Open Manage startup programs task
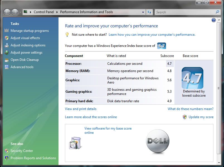This screenshot has height=167, width=224. click(x=30, y=31)
